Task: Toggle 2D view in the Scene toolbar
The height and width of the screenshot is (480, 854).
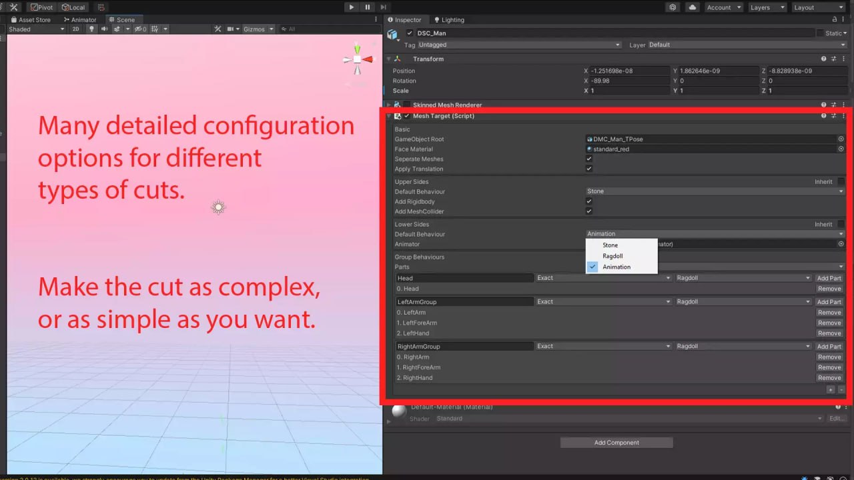Action: point(75,29)
